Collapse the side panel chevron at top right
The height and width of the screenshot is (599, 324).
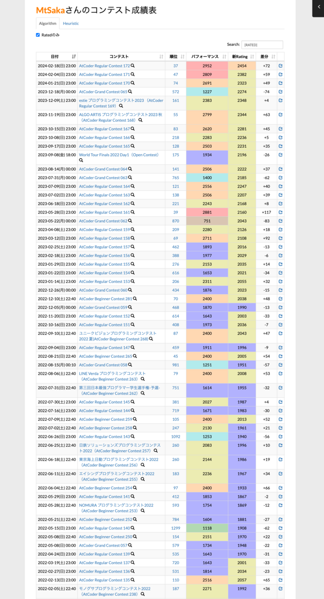319,7
